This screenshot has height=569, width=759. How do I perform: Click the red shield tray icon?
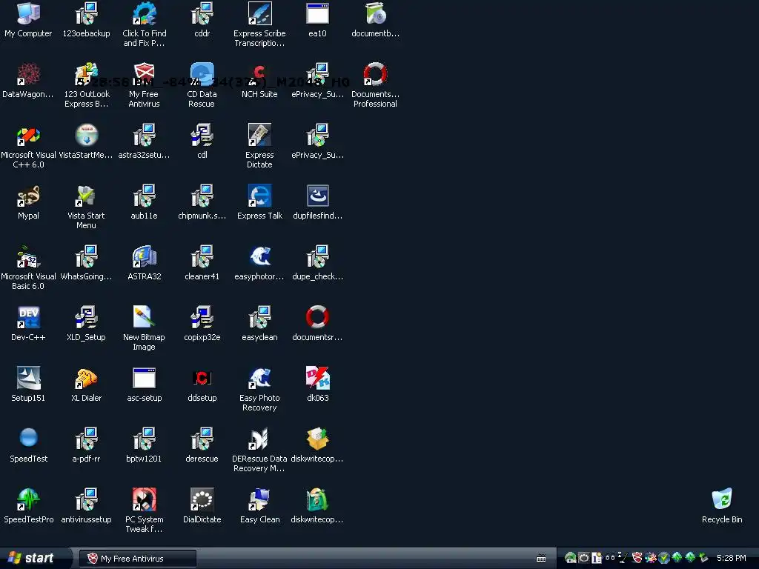click(x=637, y=558)
